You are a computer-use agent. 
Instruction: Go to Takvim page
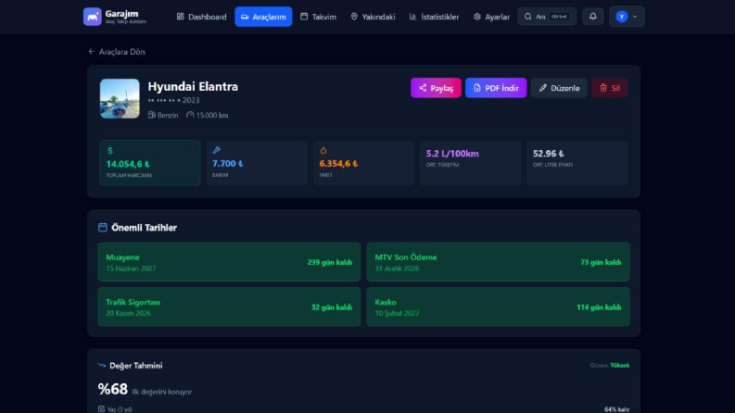point(318,17)
